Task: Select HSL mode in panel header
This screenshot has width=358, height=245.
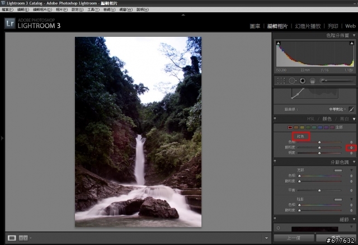Action: (311, 119)
